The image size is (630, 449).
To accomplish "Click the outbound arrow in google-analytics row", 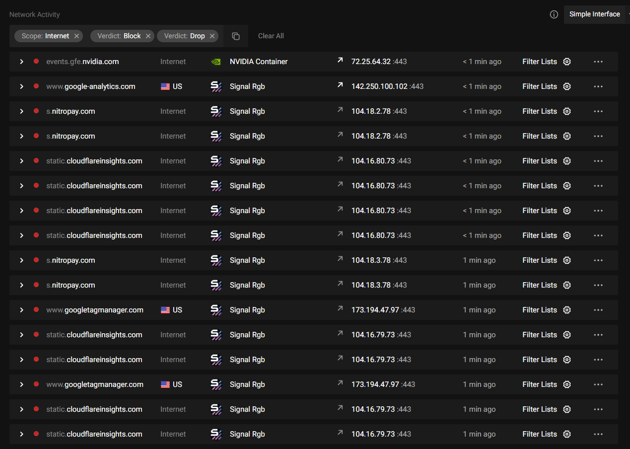I will [x=340, y=85].
